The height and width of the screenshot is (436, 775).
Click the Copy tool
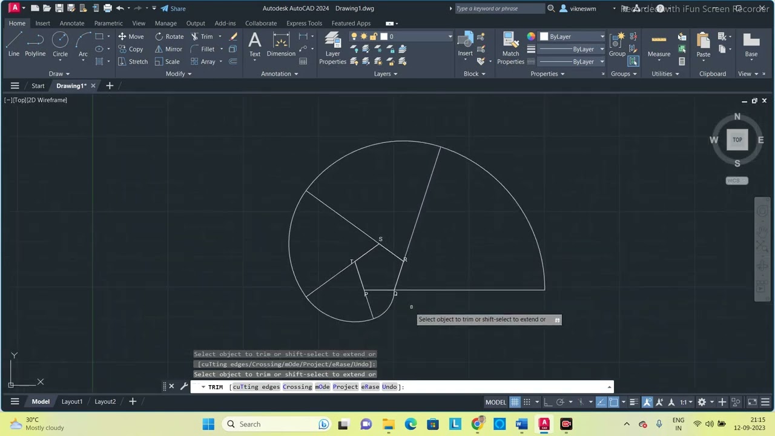tap(131, 49)
